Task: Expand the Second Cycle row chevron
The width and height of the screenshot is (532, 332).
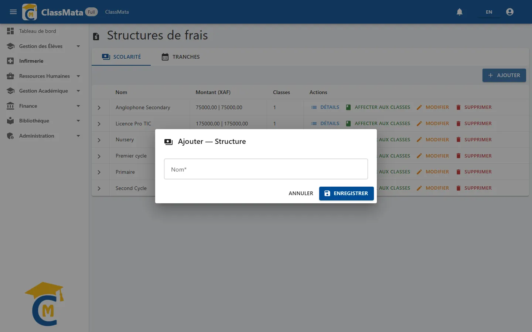Action: [99, 189]
